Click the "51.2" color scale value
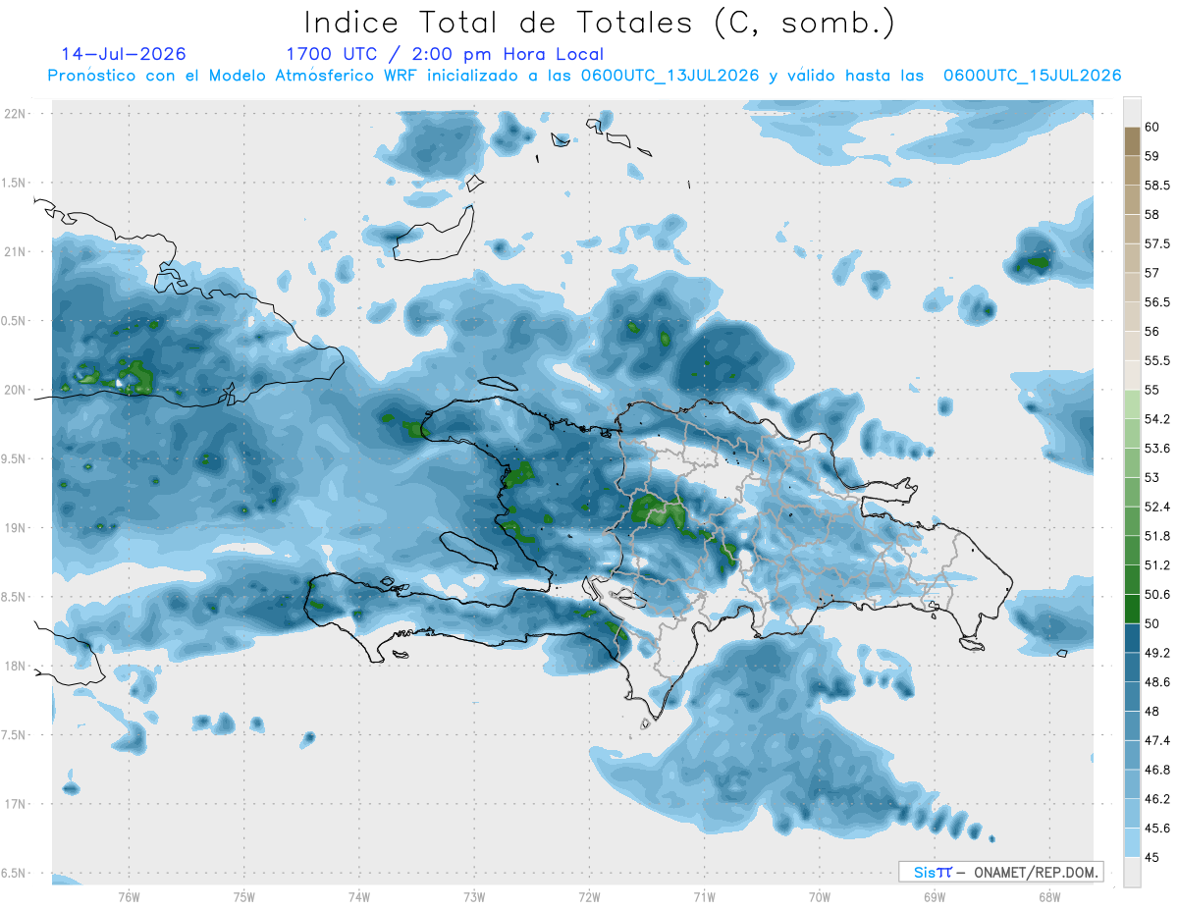 1157,565
